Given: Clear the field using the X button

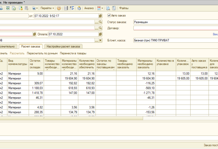Looking at the screenshot, I should (x=100, y=40).
